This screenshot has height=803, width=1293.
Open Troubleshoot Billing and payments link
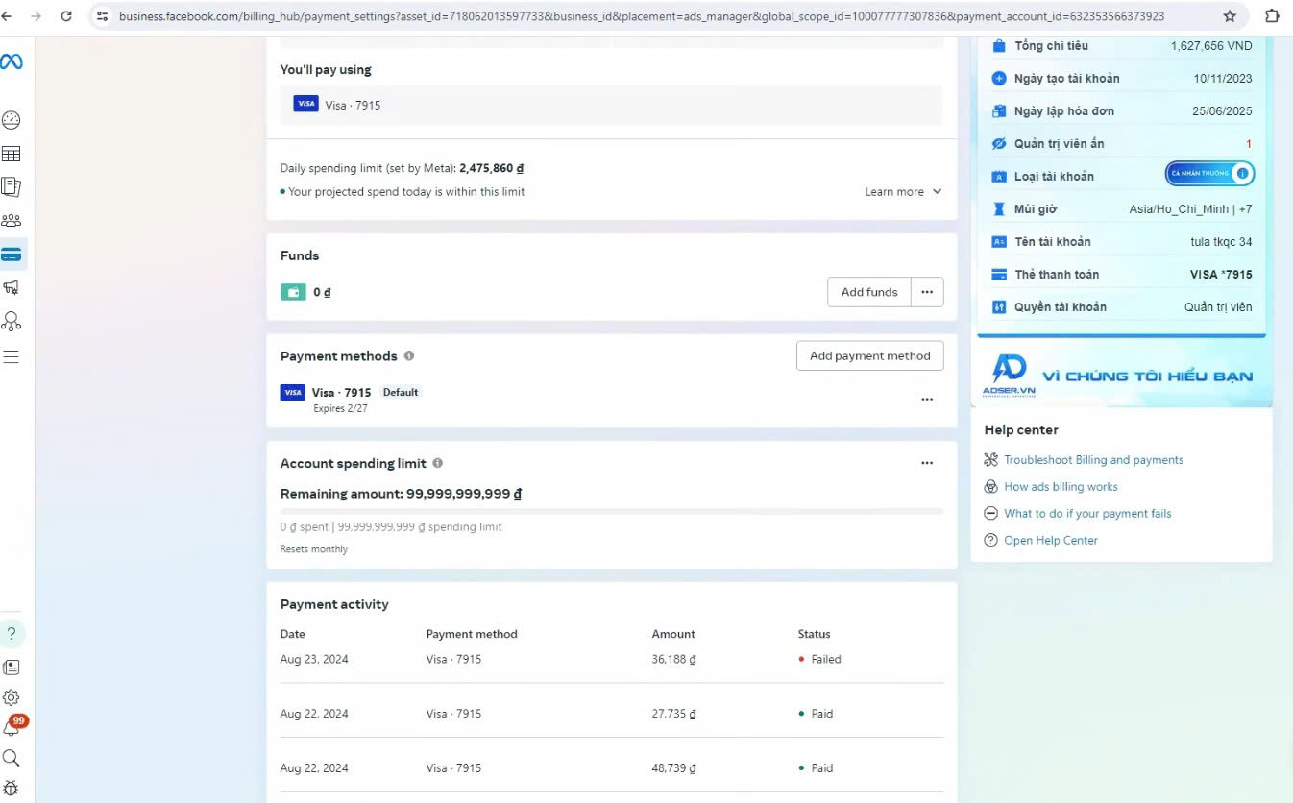tap(1093, 460)
